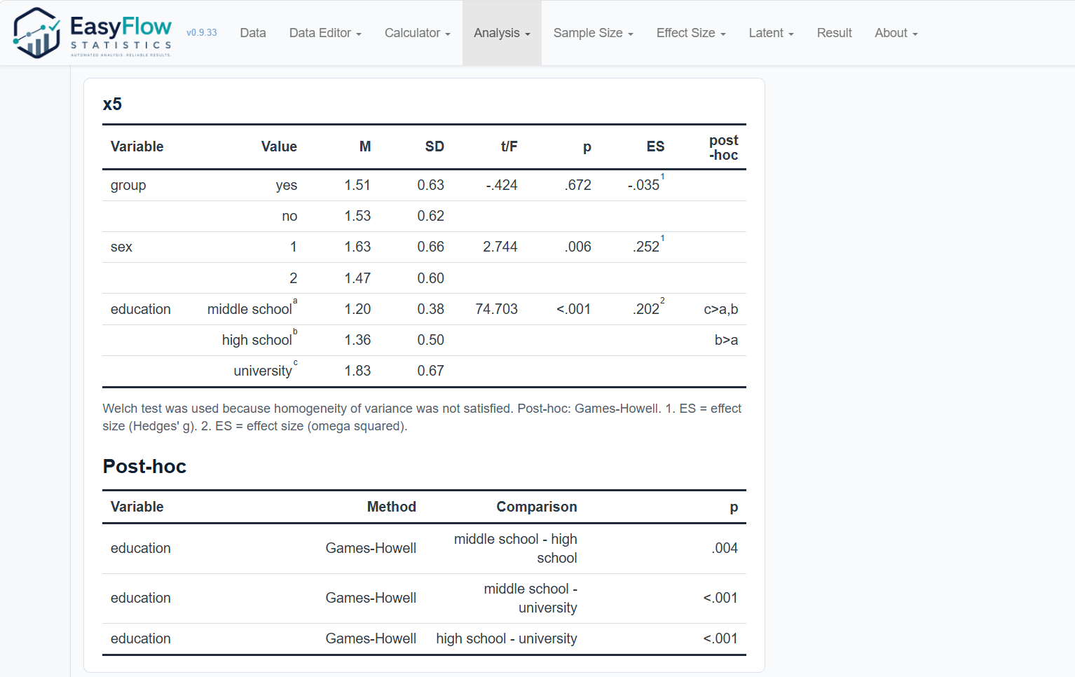This screenshot has height=677, width=1075.
Task: Select the education cell in x5 table
Action: pyautogui.click(x=141, y=309)
